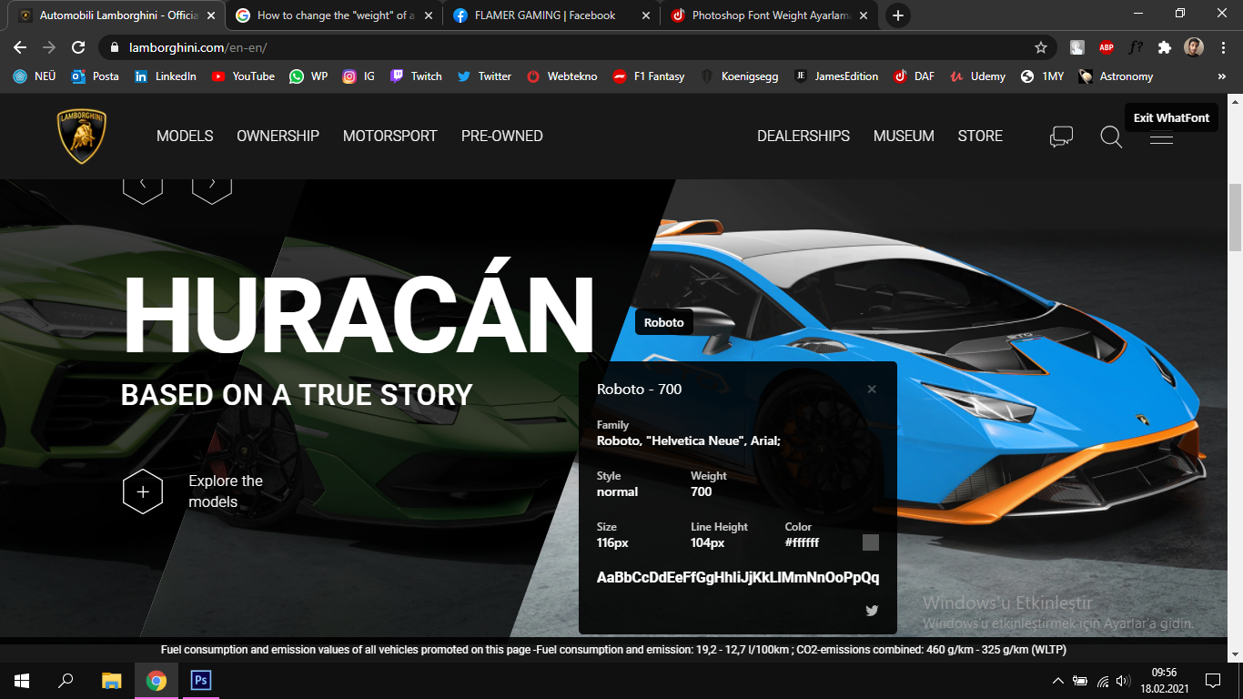
Task: Open the site search magnifier icon
Action: (x=1111, y=137)
